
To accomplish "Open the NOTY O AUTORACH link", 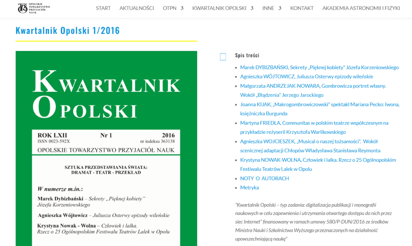I will click(264, 178).
